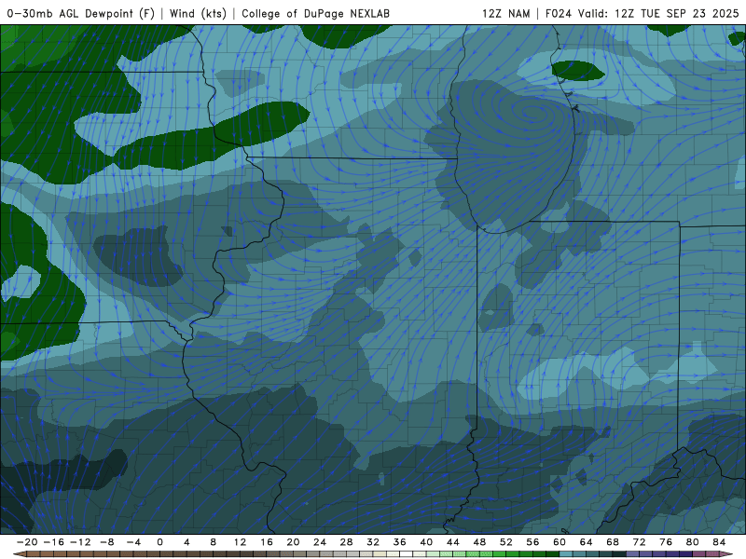
Task: Click the '76' color scale label
Action: [666, 542]
